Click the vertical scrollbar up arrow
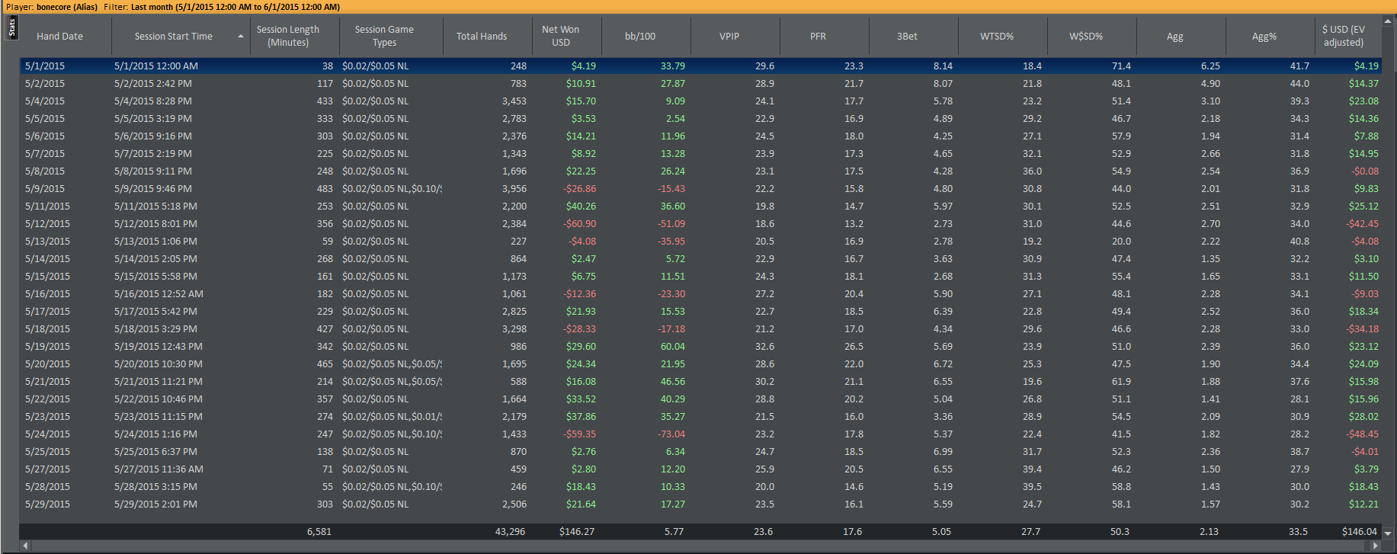The width and height of the screenshot is (1397, 554). coord(1389,22)
